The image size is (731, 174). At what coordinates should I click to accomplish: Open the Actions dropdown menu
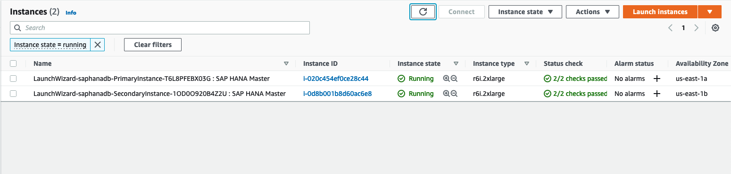(x=592, y=12)
